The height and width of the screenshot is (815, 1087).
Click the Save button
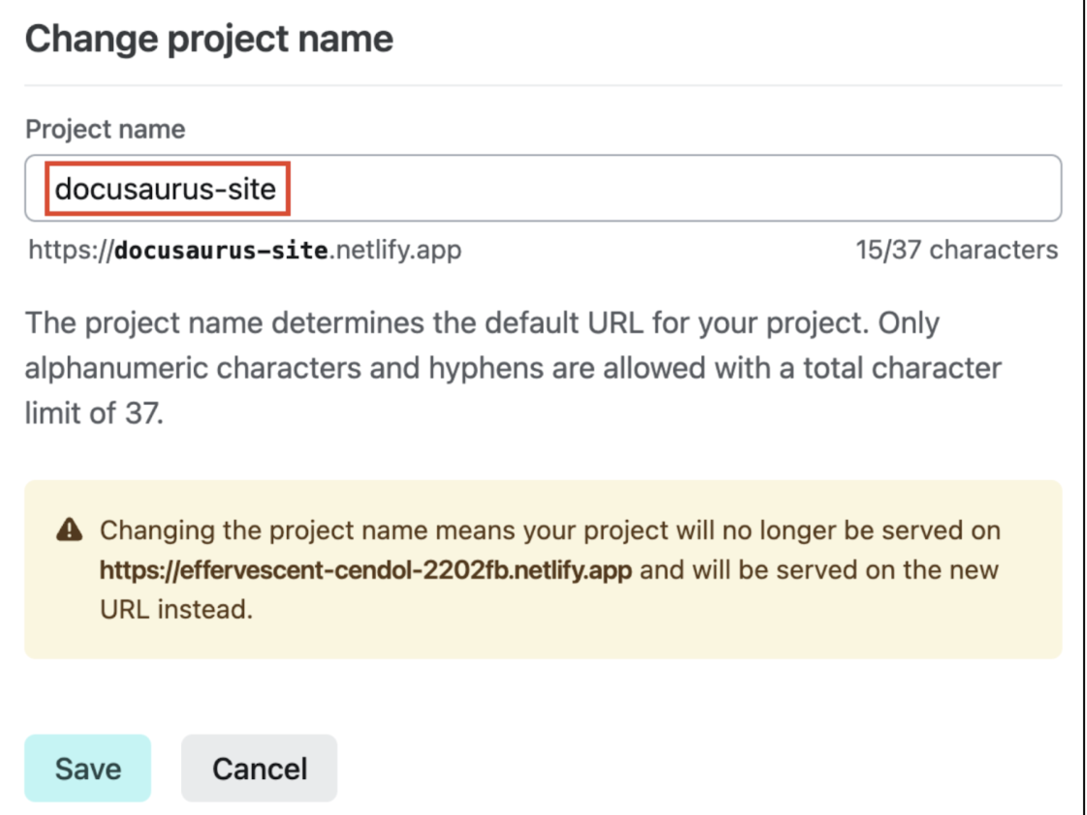tap(88, 768)
